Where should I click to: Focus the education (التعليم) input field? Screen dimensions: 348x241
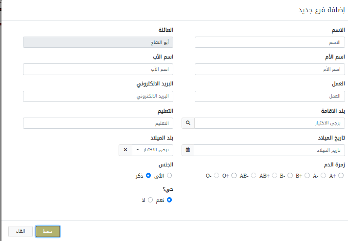pyautogui.click(x=98, y=123)
